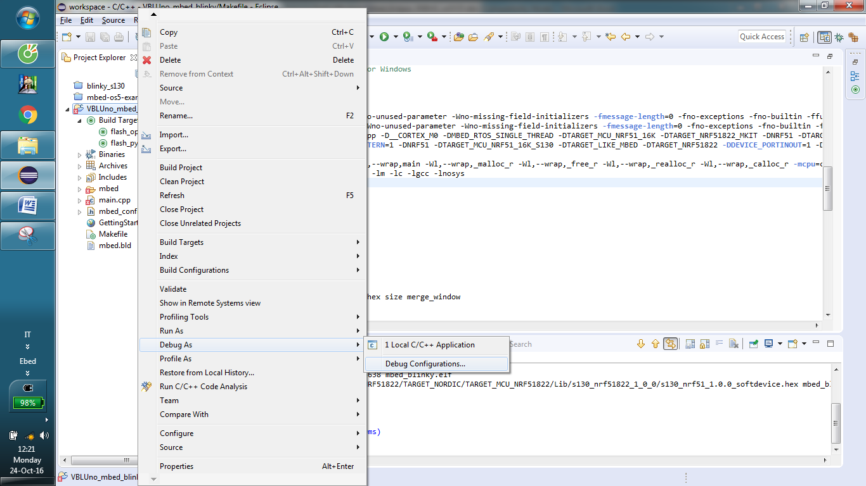Image resolution: width=866 pixels, height=486 pixels.
Task: Click the Scroll Lock console icon
Action: [x=705, y=344]
